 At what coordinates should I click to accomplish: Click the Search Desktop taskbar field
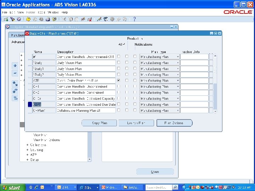(x=159, y=187)
